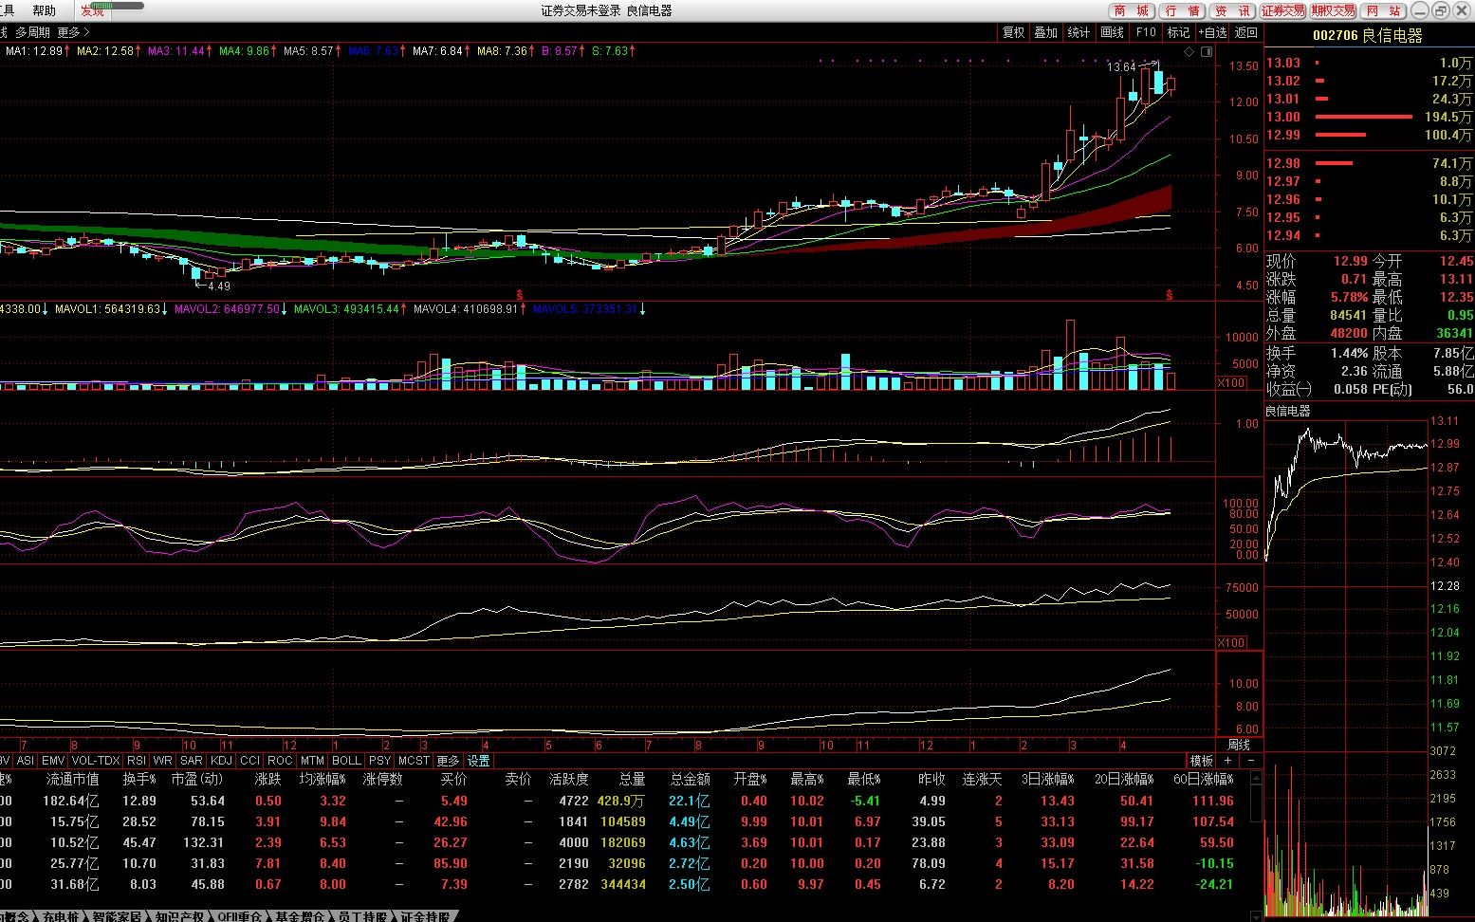
Task: Select the ROC indicator tab
Action: point(280,761)
